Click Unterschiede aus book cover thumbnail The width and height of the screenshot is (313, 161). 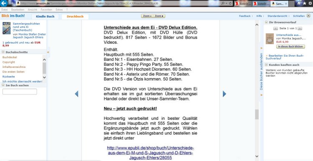click(270, 39)
